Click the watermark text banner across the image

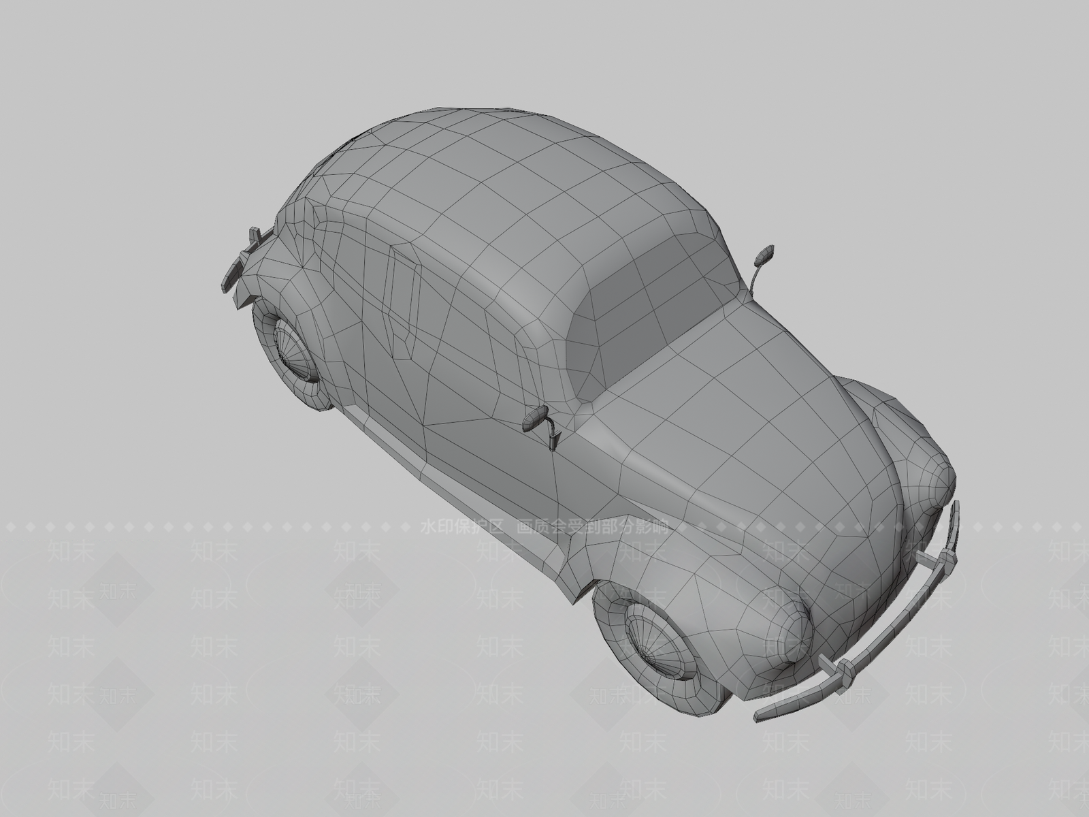tap(544, 526)
